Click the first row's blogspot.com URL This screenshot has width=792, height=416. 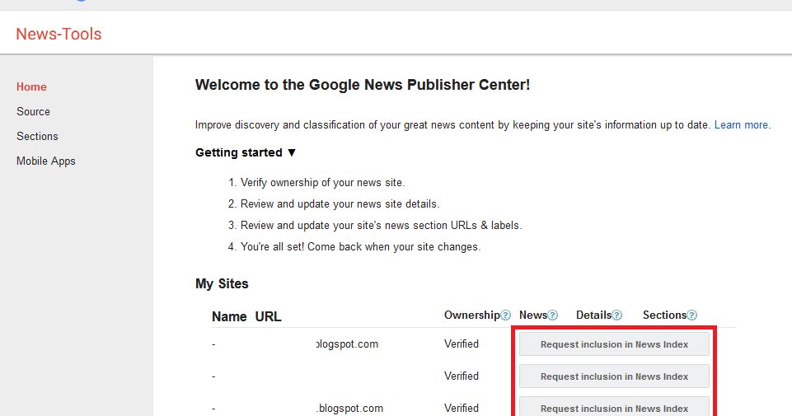pos(347,344)
